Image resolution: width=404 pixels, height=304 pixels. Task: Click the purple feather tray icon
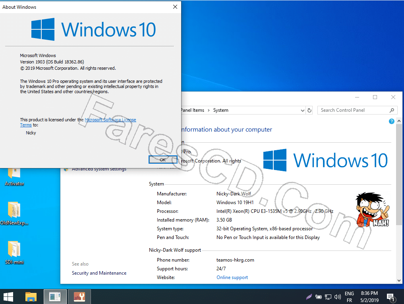309,297
